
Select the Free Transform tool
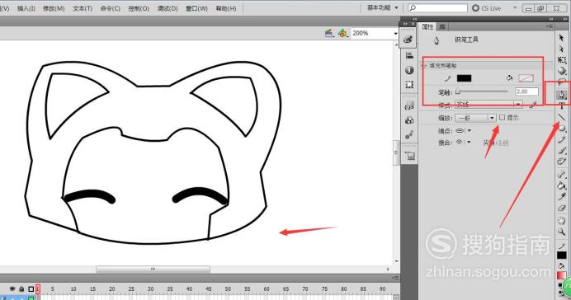click(562, 60)
